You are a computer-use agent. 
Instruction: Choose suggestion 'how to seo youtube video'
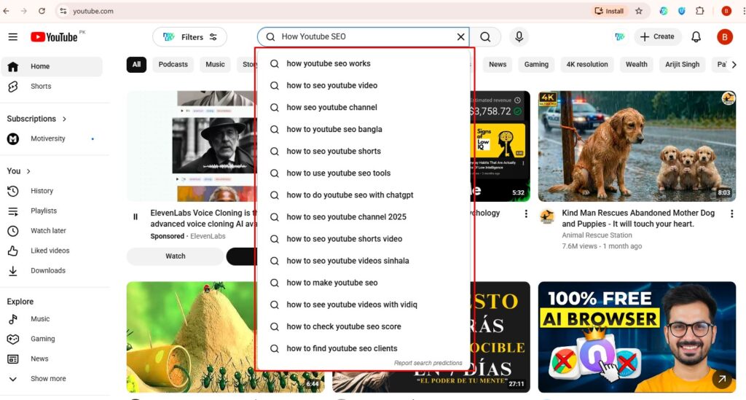(364, 86)
